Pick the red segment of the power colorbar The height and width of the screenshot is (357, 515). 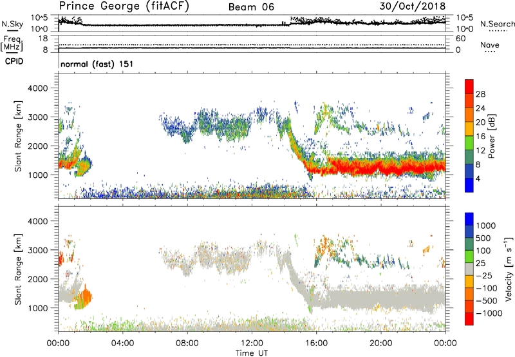[x=469, y=87]
